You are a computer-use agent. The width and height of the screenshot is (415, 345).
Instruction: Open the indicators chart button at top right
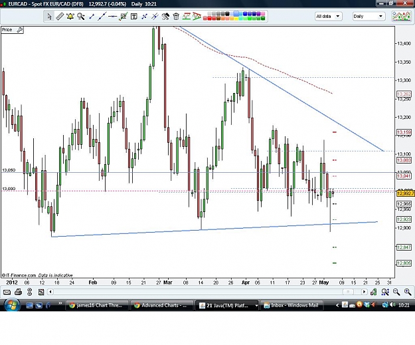point(402,16)
